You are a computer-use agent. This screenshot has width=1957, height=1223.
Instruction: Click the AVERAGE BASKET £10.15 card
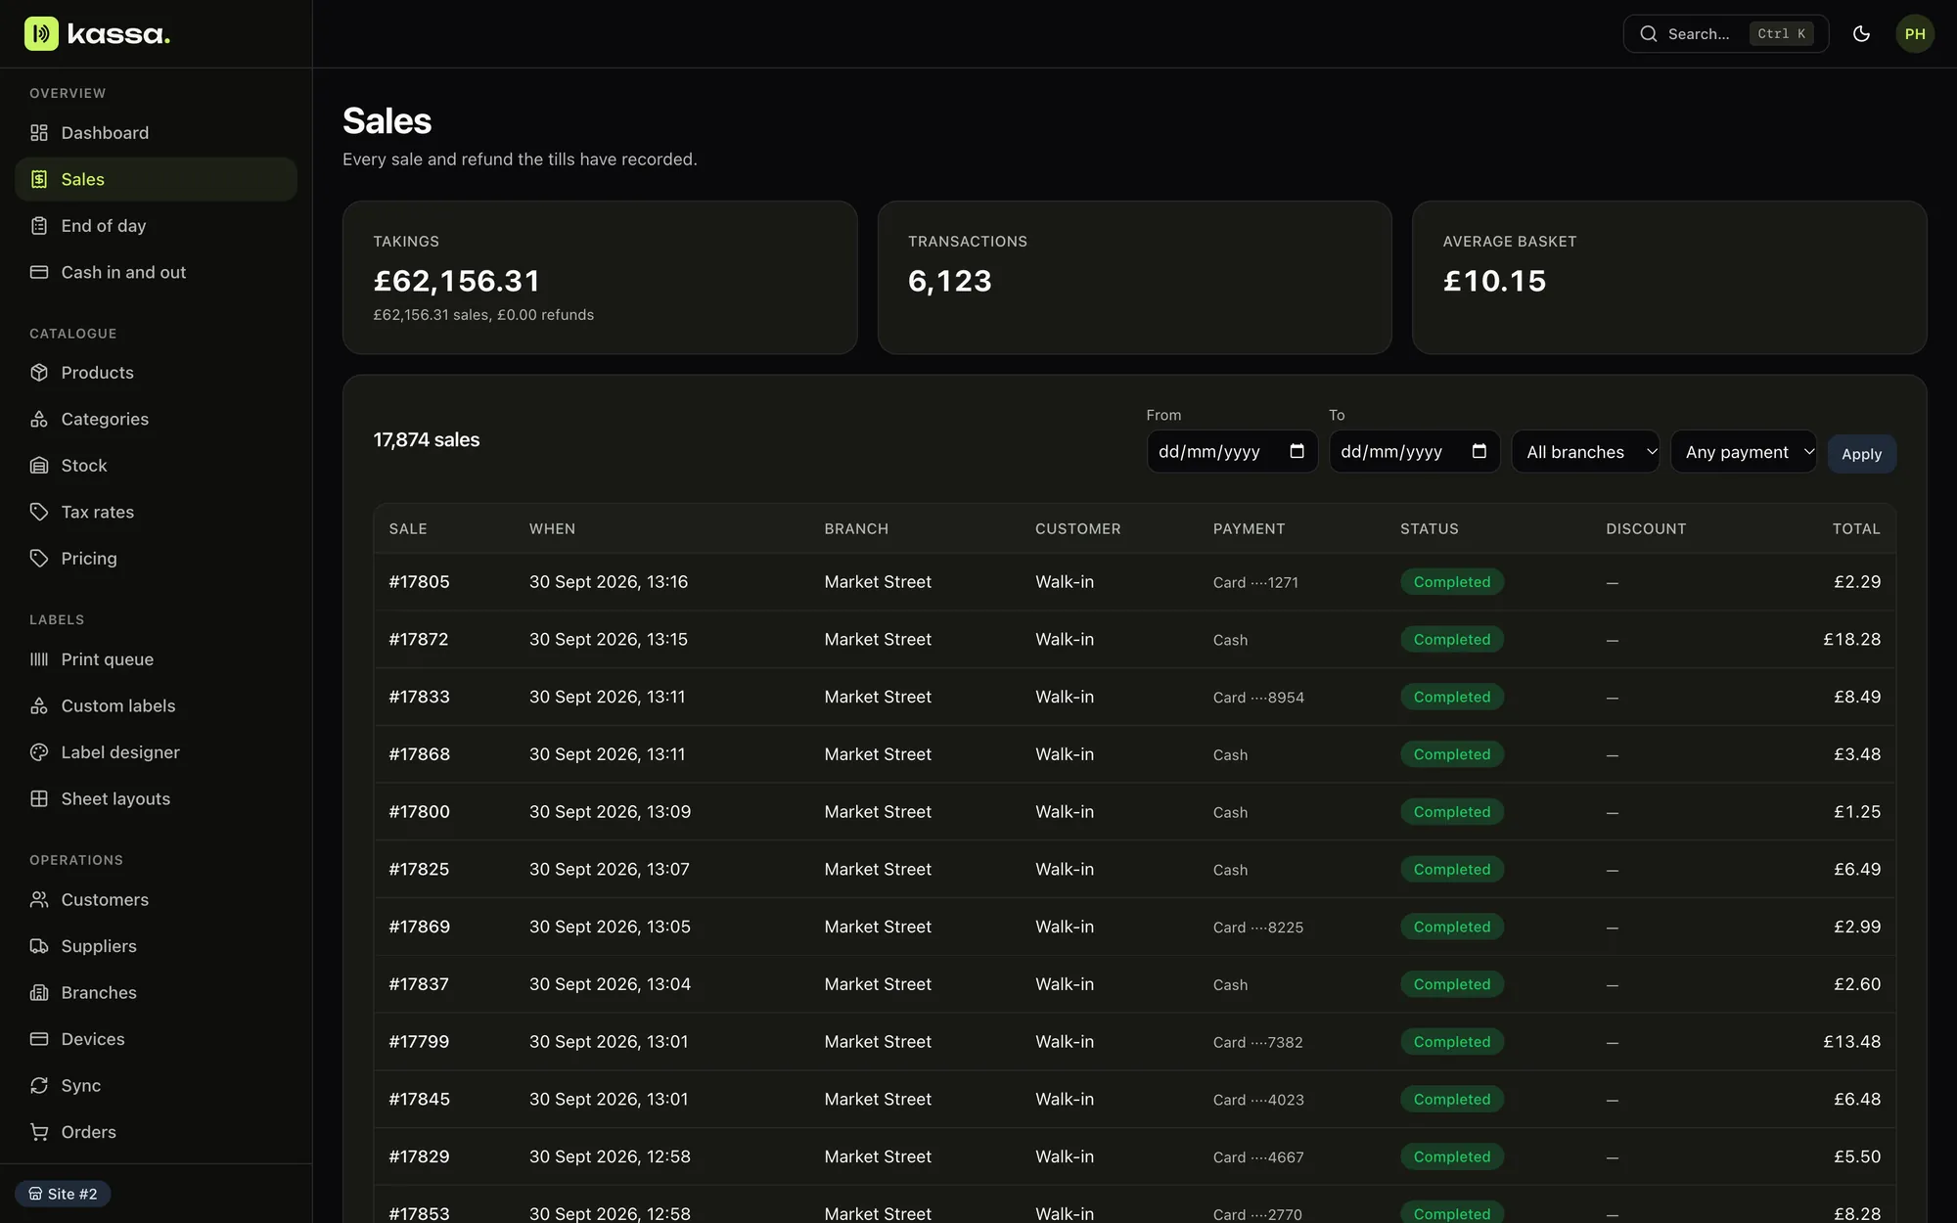click(1668, 278)
